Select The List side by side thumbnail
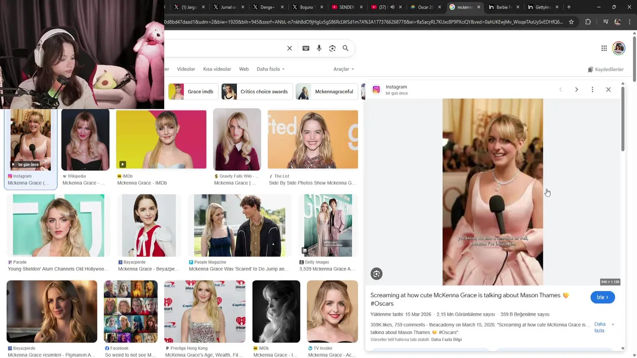The image size is (637, 358). 313,140
